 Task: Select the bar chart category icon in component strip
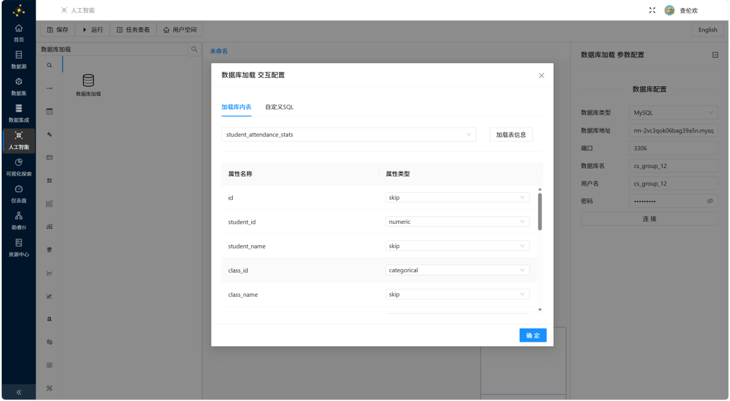50,204
